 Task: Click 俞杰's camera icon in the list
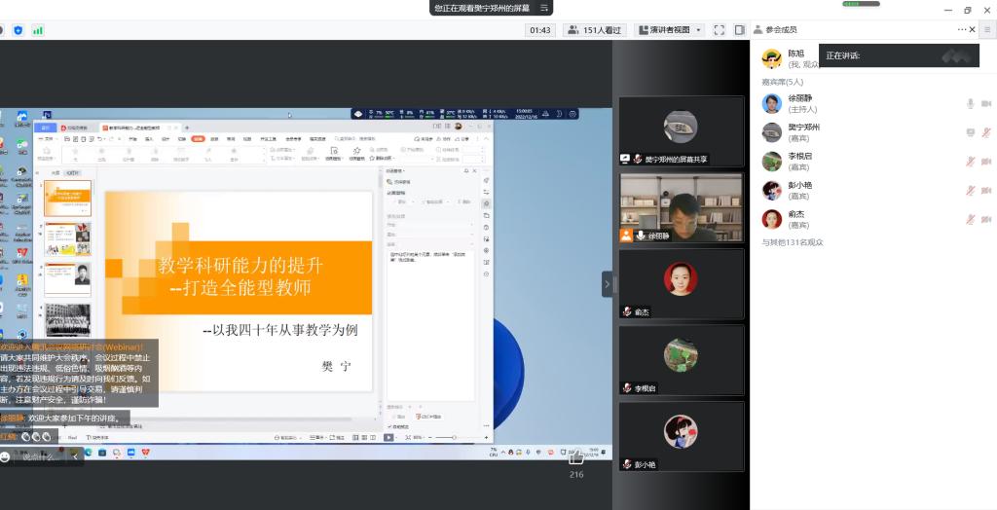(985, 219)
